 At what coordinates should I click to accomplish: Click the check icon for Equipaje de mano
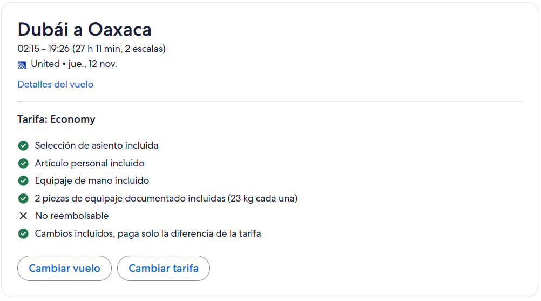click(x=23, y=181)
